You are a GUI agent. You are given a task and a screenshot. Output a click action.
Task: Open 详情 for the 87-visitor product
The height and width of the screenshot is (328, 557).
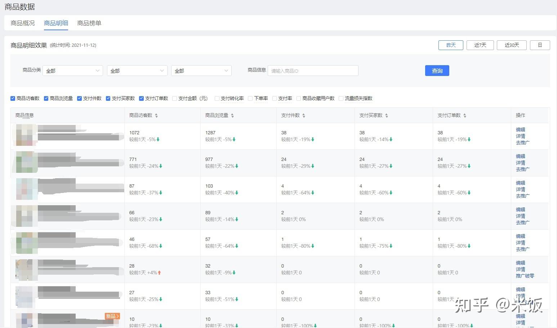pos(520,189)
